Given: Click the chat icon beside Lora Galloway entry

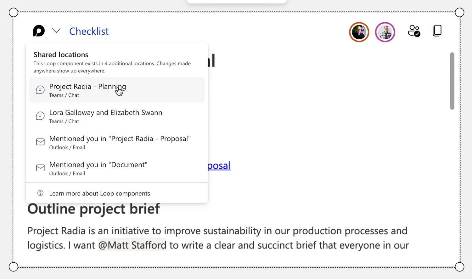Looking at the screenshot, I should pyautogui.click(x=40, y=116).
